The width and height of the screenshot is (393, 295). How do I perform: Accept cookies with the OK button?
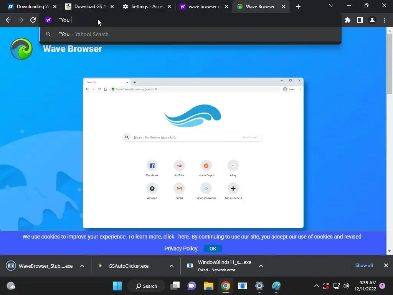click(213, 249)
